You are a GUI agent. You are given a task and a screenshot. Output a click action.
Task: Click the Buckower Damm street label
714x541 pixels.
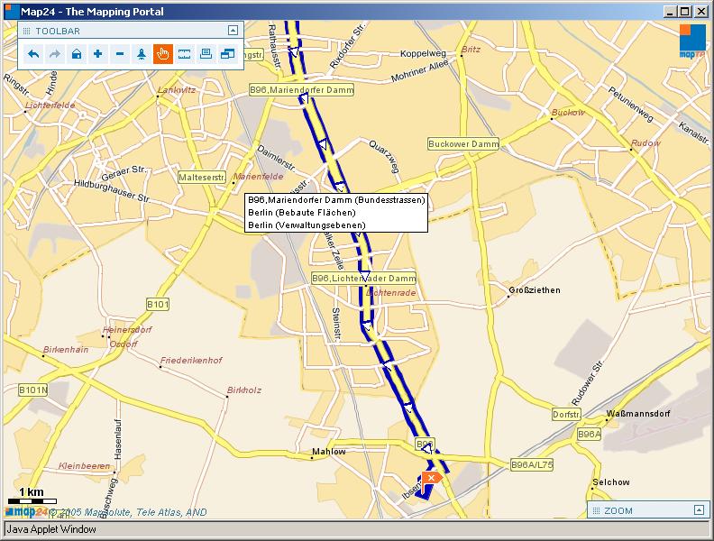point(463,144)
